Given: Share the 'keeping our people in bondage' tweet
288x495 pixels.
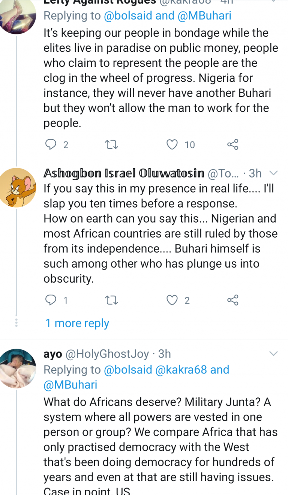Looking at the screenshot, I should coord(233,144).
